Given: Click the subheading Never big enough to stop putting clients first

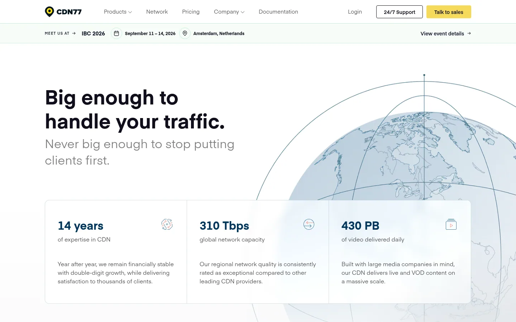Looking at the screenshot, I should point(140,152).
